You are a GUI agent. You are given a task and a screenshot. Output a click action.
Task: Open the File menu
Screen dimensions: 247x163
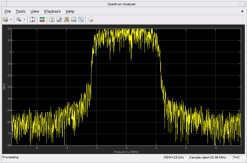tap(8, 12)
